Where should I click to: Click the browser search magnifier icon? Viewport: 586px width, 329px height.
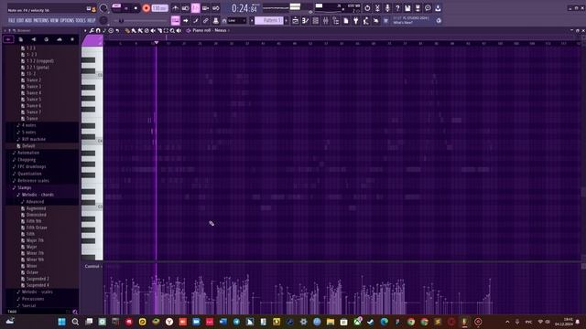tap(75, 312)
